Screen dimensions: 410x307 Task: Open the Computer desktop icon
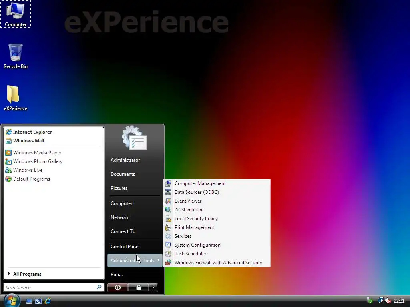[x=16, y=14]
